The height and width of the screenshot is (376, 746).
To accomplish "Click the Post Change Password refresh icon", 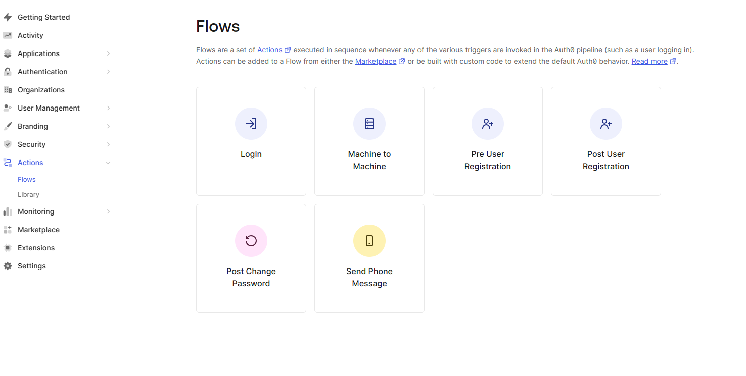I will tap(251, 240).
